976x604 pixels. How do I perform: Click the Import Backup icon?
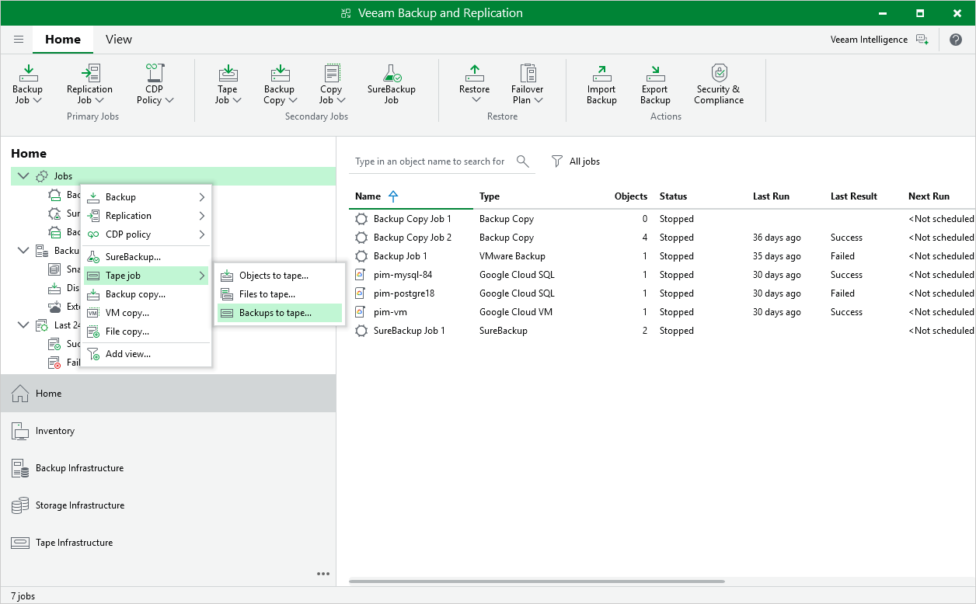601,83
